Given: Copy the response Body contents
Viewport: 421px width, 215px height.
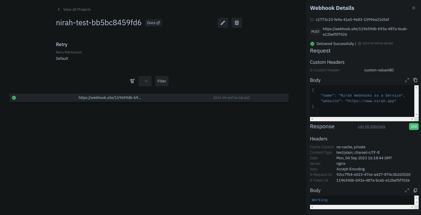Looking at the screenshot, I should tap(415, 190).
